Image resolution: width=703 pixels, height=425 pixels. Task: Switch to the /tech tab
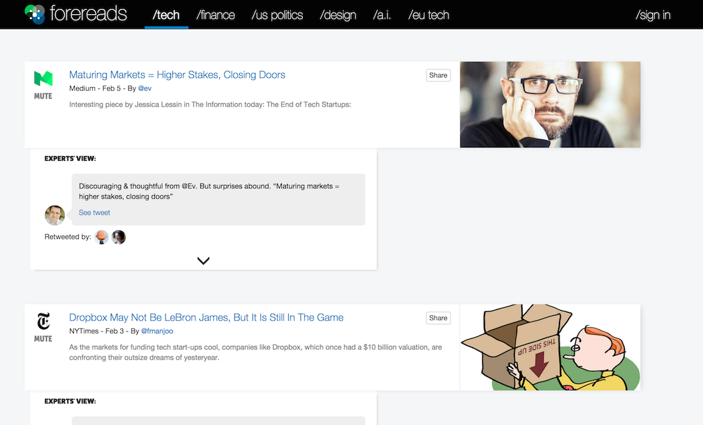[166, 15]
